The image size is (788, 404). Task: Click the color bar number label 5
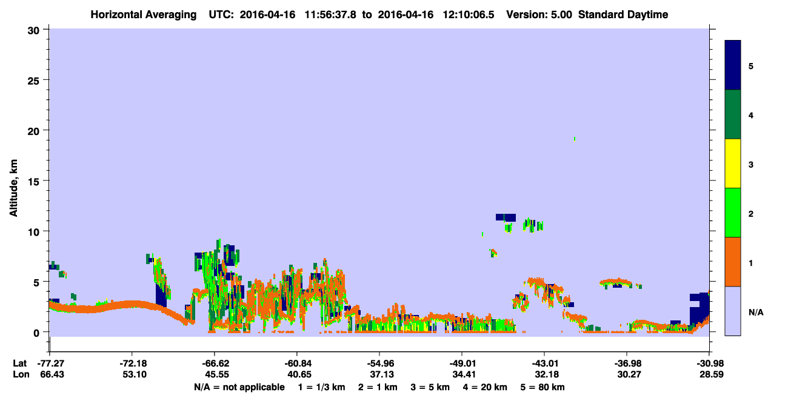[x=751, y=65]
